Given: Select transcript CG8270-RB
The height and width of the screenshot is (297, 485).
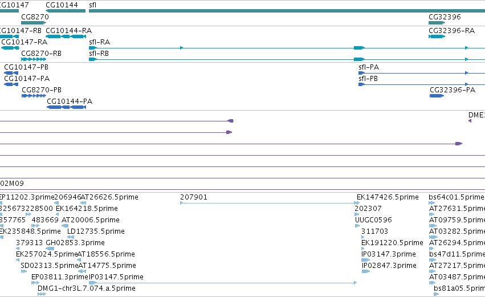Looking at the screenshot, I should (34, 59).
